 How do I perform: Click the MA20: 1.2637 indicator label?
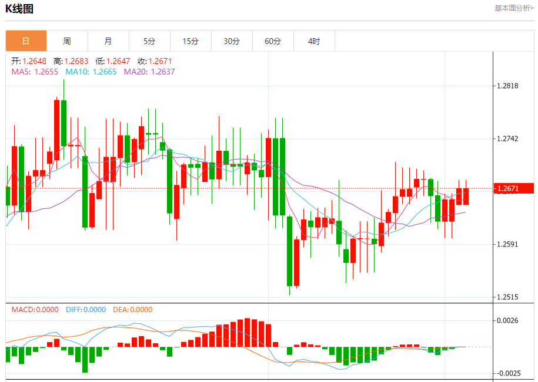point(149,72)
